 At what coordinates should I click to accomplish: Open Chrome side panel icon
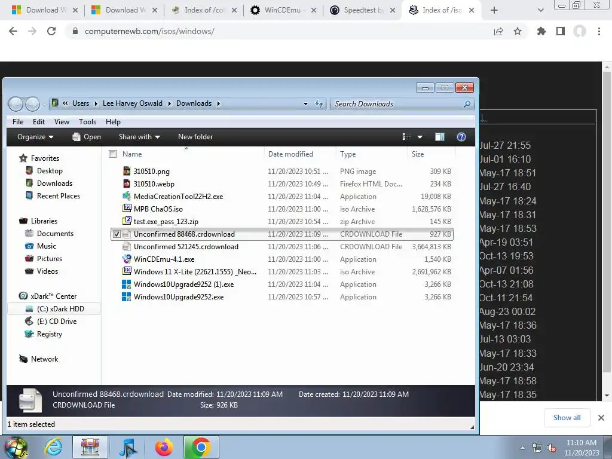coord(561,31)
